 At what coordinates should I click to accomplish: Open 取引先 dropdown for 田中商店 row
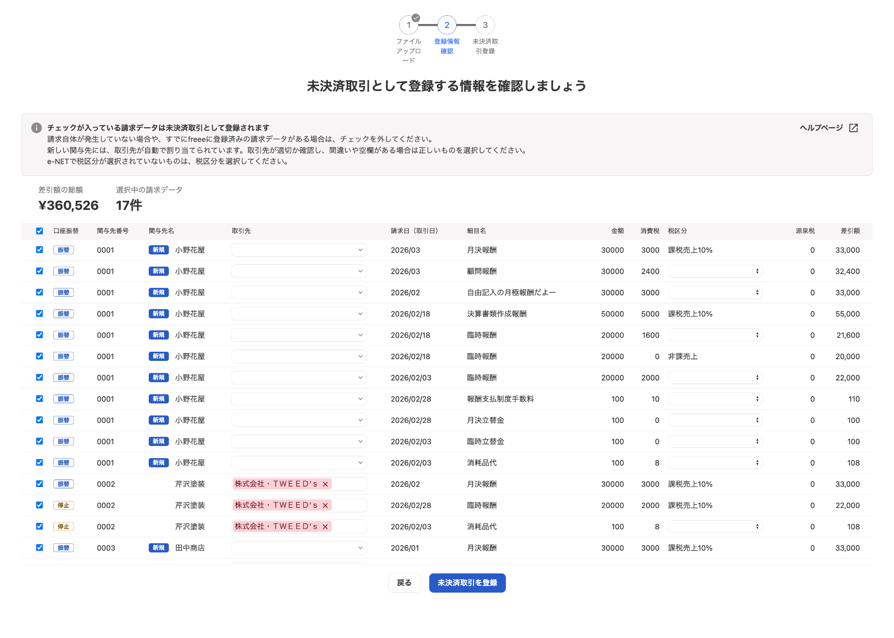(299, 548)
